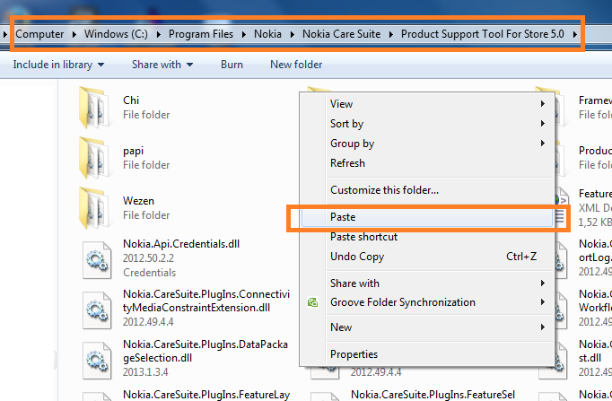Select Undo Copy menu entry
The image size is (612, 401).
[x=426, y=257]
